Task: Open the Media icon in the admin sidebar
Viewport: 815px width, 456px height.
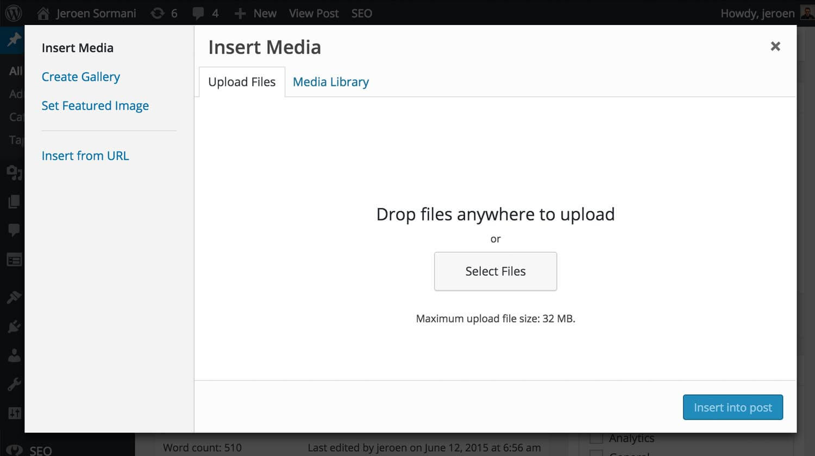Action: click(x=14, y=173)
